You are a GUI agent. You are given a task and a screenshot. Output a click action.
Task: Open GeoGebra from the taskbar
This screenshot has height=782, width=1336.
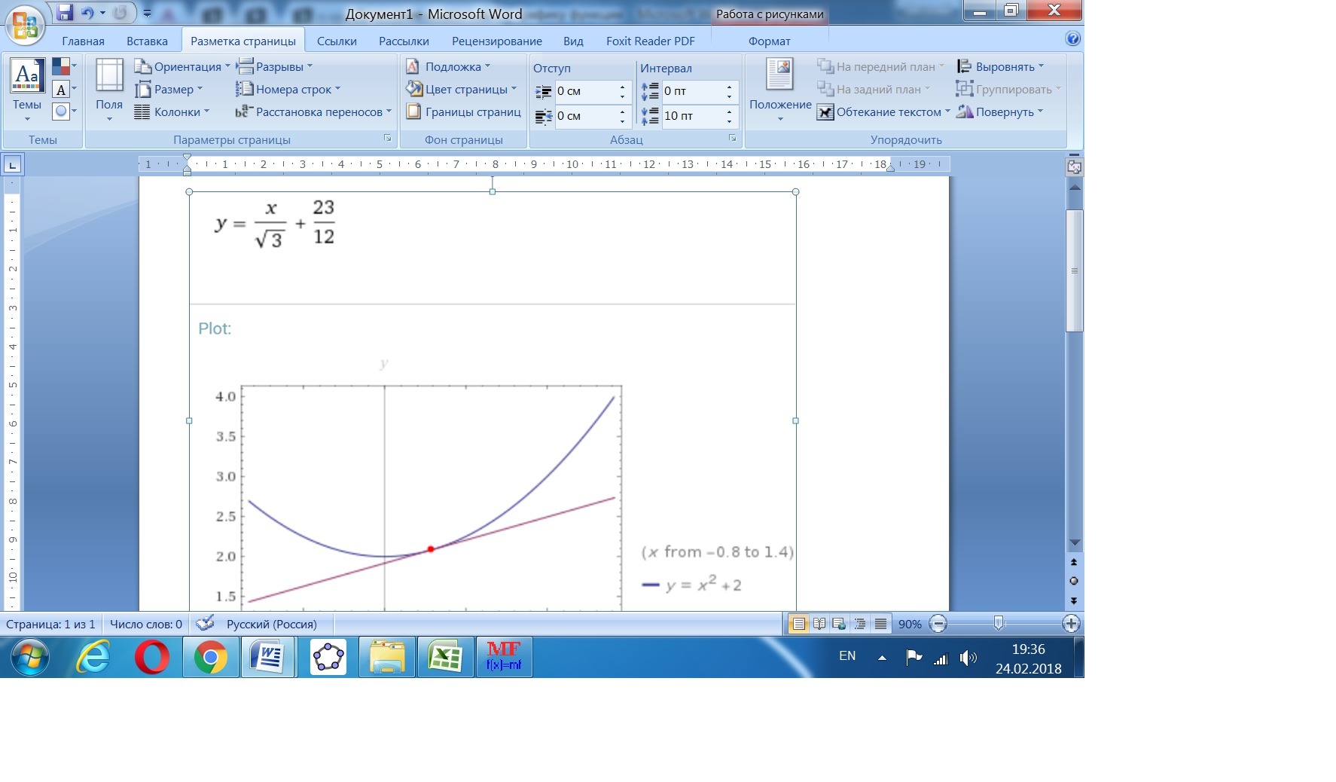328,657
